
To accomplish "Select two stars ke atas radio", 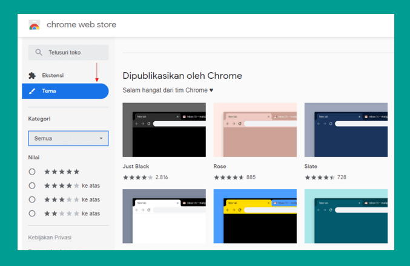I will click(x=32, y=213).
